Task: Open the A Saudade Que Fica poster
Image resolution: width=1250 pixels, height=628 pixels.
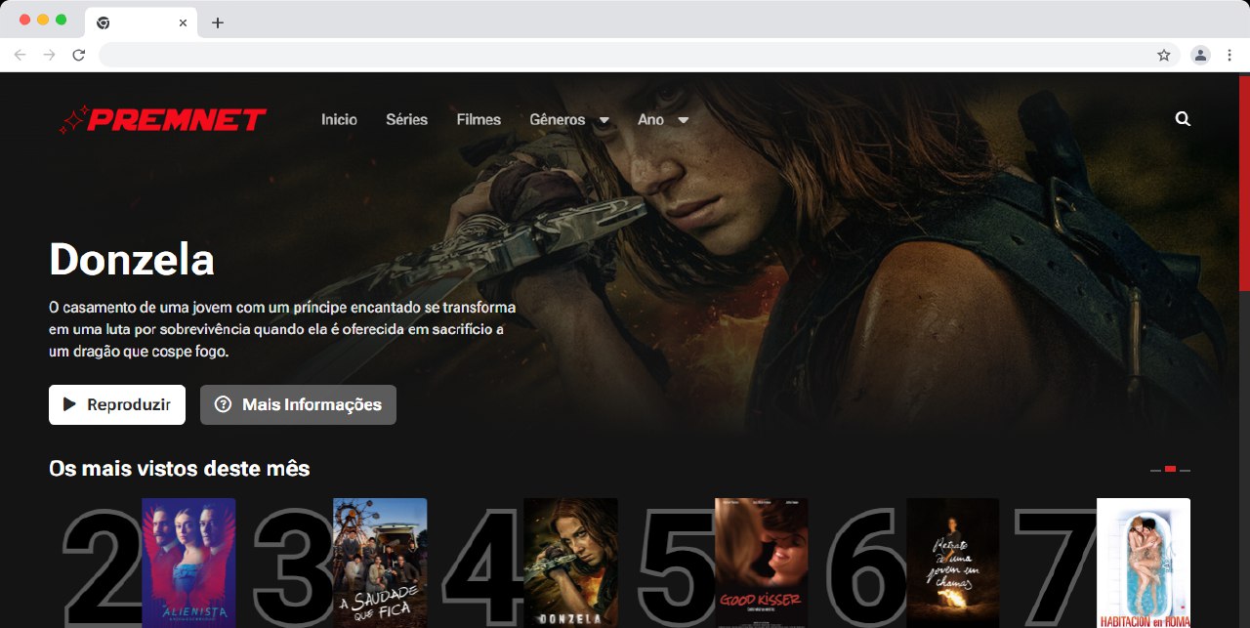Action: [x=380, y=563]
